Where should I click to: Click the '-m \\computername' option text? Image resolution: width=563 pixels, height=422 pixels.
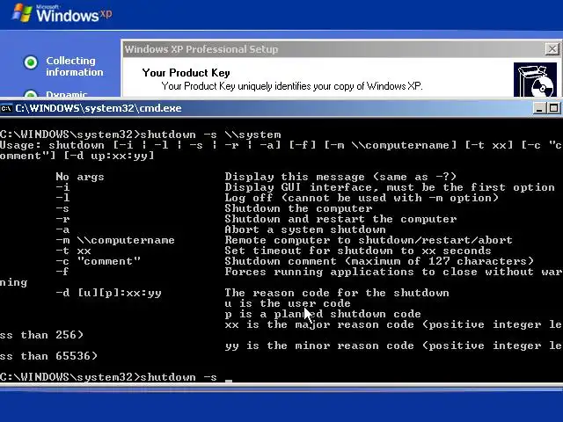pyautogui.click(x=115, y=240)
